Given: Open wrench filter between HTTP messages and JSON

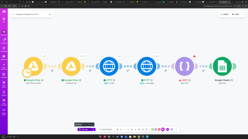Looking at the screenshot, I should tap(166, 71).
